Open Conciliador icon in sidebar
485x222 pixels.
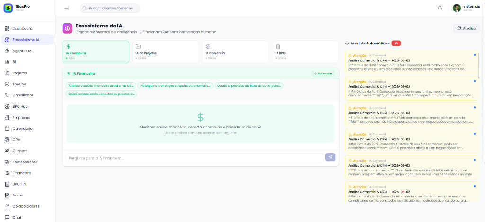(x=7, y=95)
